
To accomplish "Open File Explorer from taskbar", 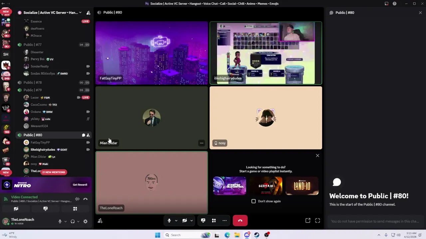I will pos(237,235).
